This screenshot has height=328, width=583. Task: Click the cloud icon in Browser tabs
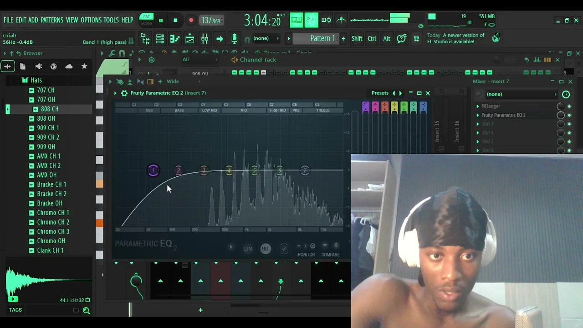(x=69, y=67)
